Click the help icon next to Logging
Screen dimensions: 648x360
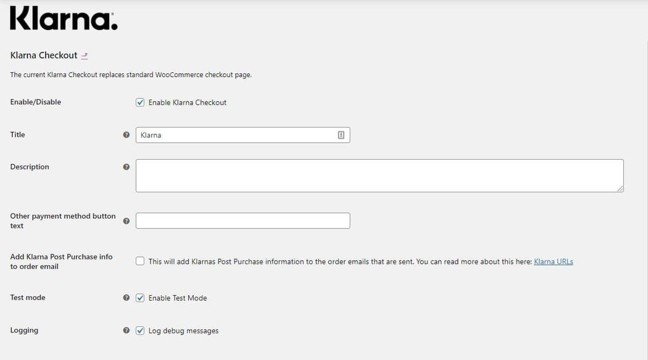point(127,330)
